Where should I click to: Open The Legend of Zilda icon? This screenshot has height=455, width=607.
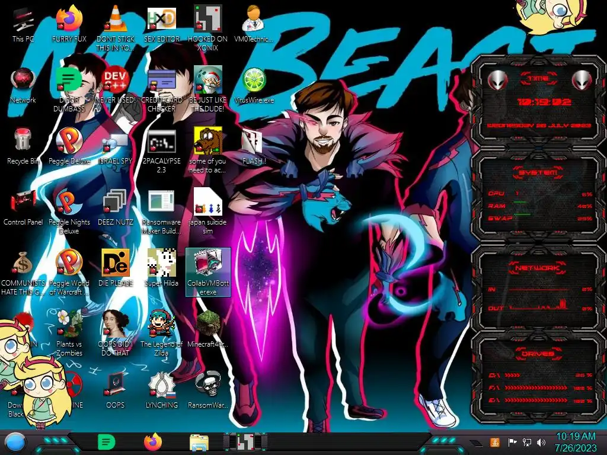(161, 334)
